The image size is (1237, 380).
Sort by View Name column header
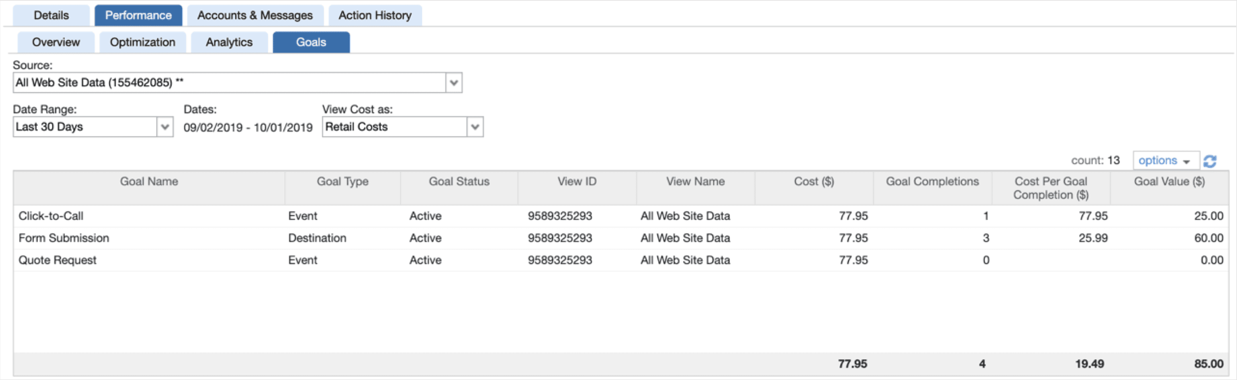click(695, 188)
